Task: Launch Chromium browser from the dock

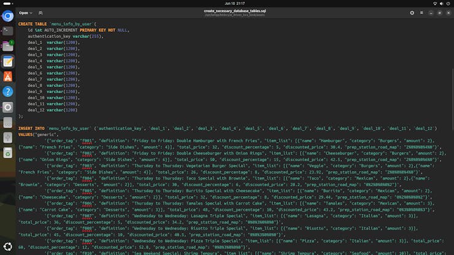Action: click(x=8, y=16)
